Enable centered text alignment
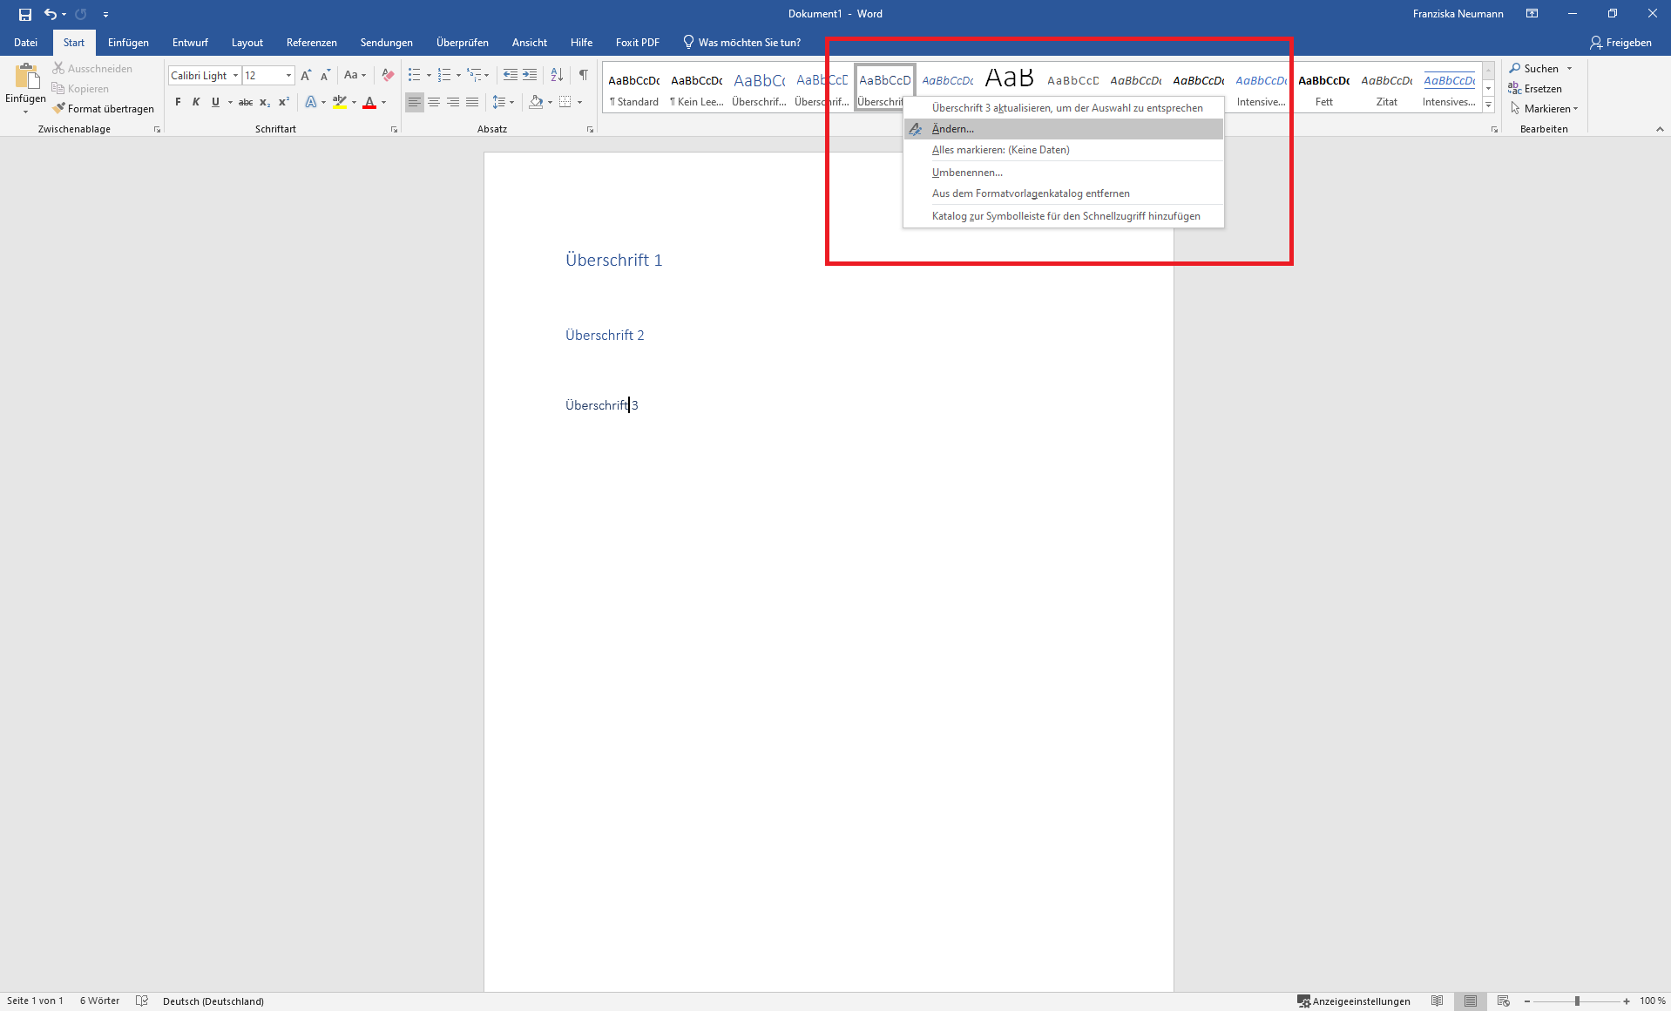The height and width of the screenshot is (1011, 1671). (x=433, y=102)
